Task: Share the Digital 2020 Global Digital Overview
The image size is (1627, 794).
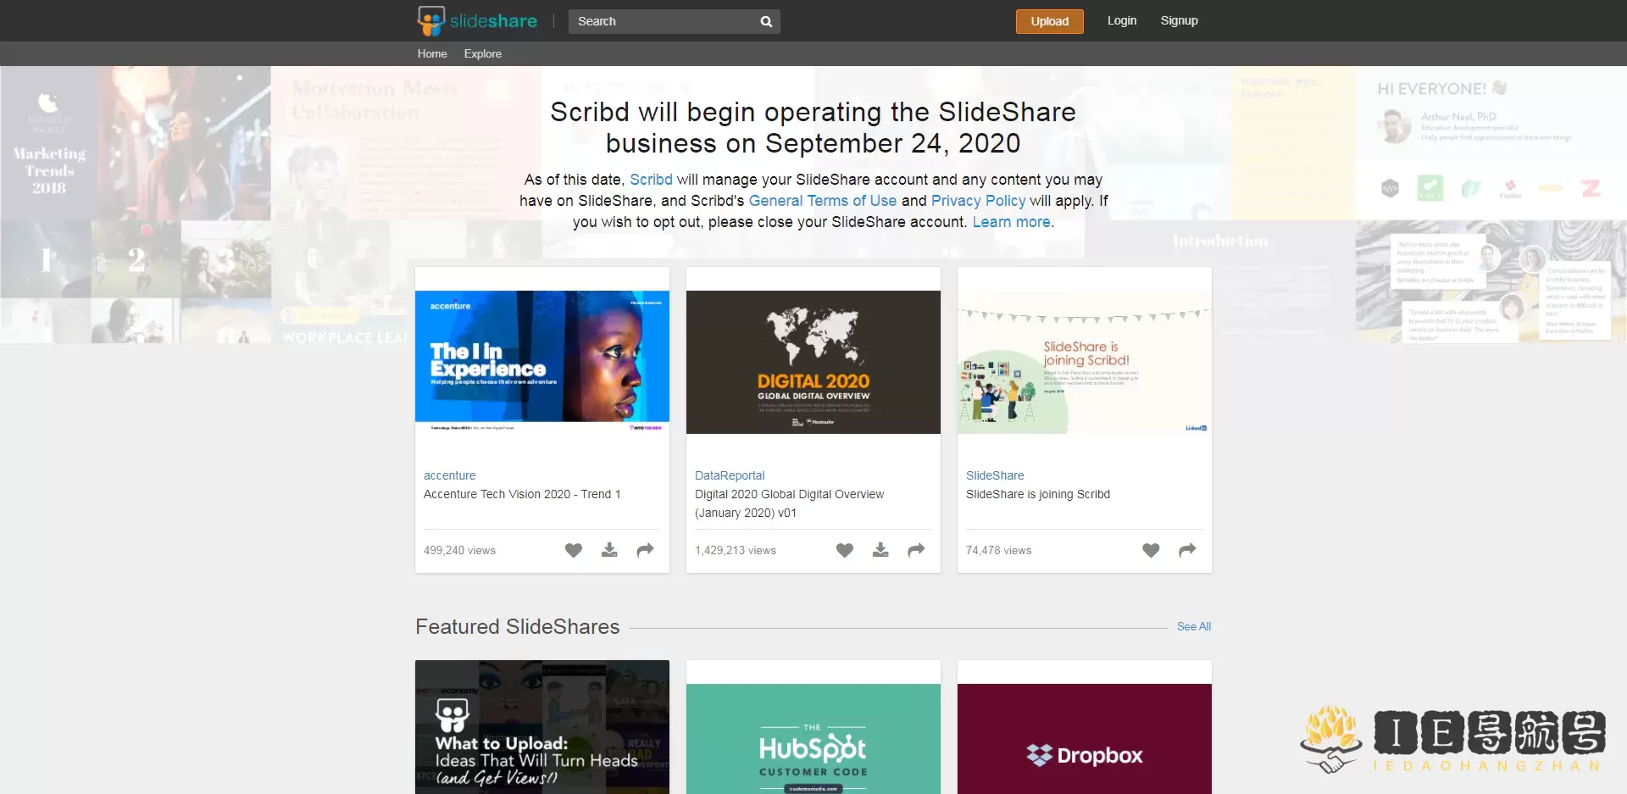Action: click(x=916, y=550)
